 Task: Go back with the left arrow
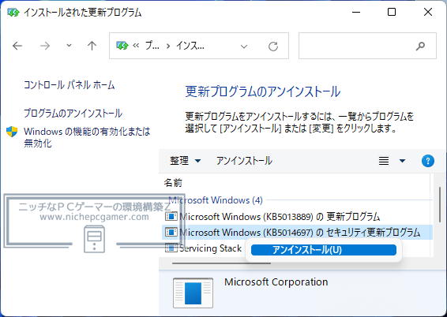17,46
